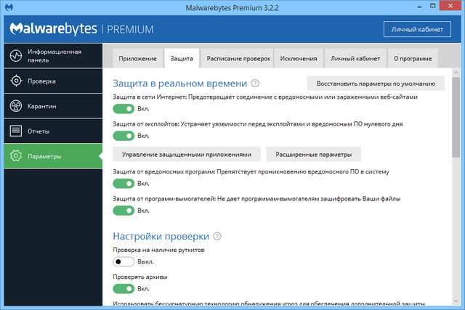Screen dimensions: 465x310
Task: Open Информационная панель in sidebar
Action: (x=53, y=56)
